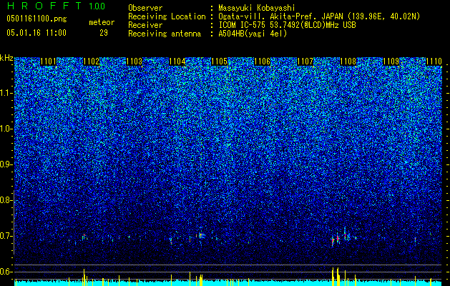
Task: Click the Observer field label
Action: (x=145, y=8)
